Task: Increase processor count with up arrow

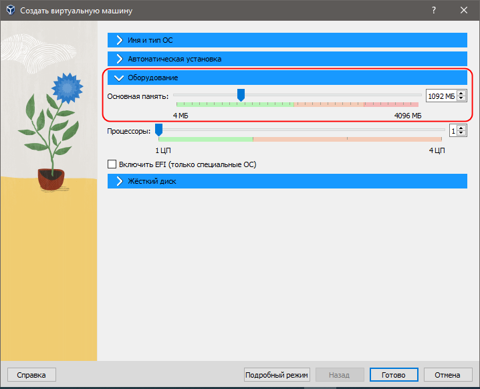Action: pos(461,128)
